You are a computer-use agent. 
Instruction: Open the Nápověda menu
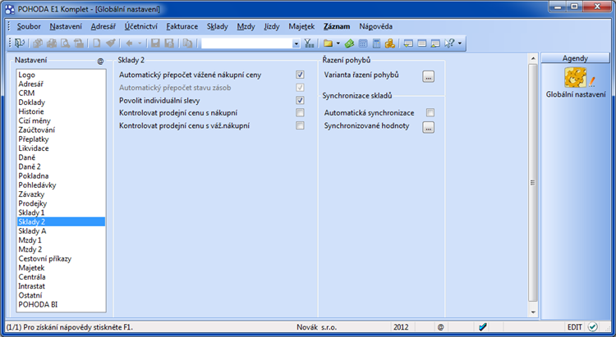(375, 26)
